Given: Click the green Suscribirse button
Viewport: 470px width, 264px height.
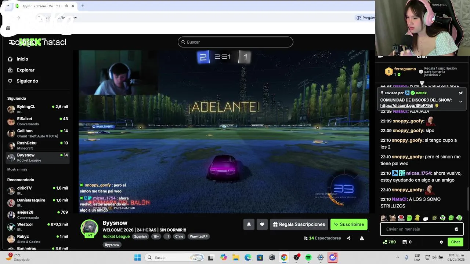Looking at the screenshot, I should [349, 224].
